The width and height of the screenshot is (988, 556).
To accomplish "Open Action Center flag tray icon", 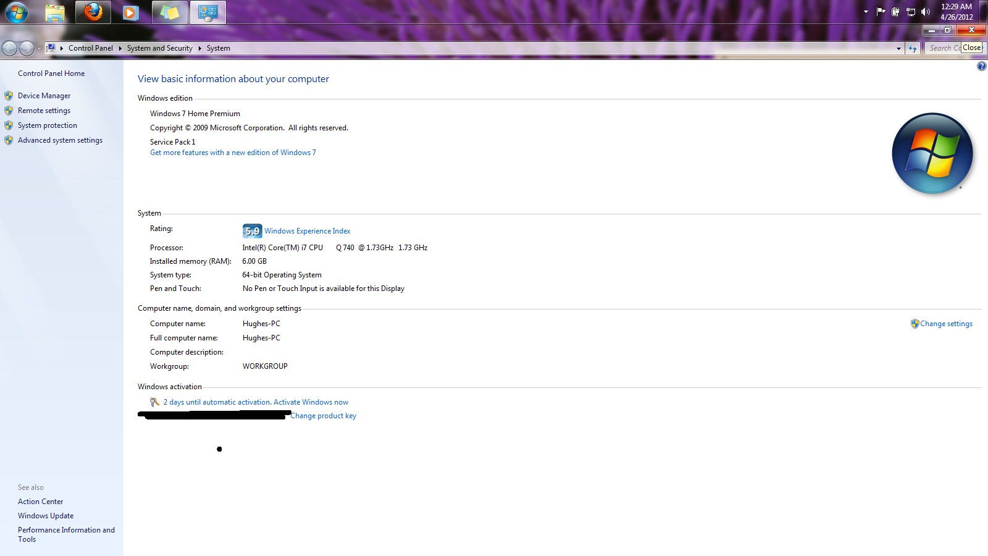I will [881, 12].
